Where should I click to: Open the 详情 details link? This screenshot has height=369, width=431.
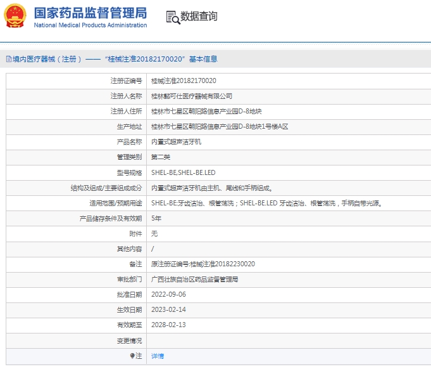pos(158,356)
